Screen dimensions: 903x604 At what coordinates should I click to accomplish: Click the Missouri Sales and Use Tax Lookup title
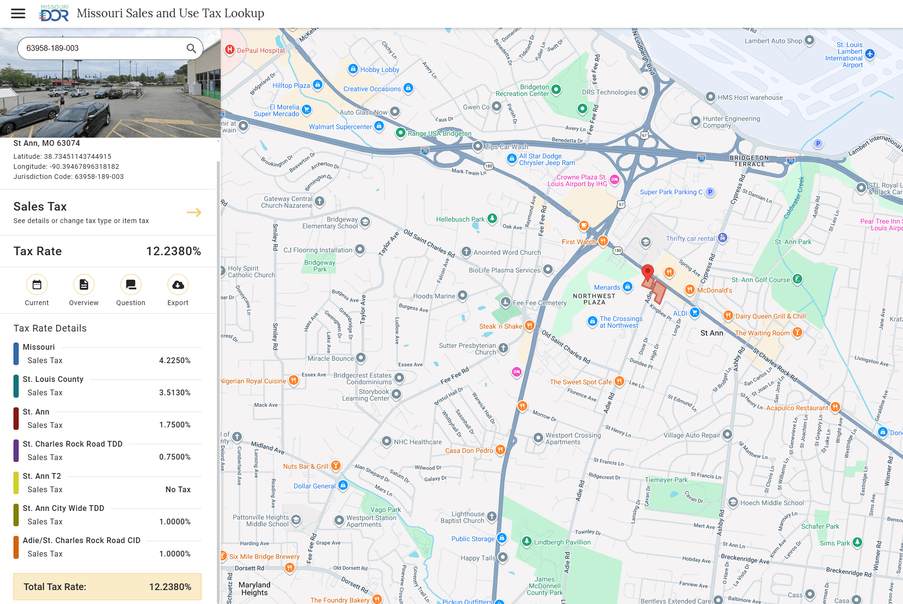pos(170,13)
